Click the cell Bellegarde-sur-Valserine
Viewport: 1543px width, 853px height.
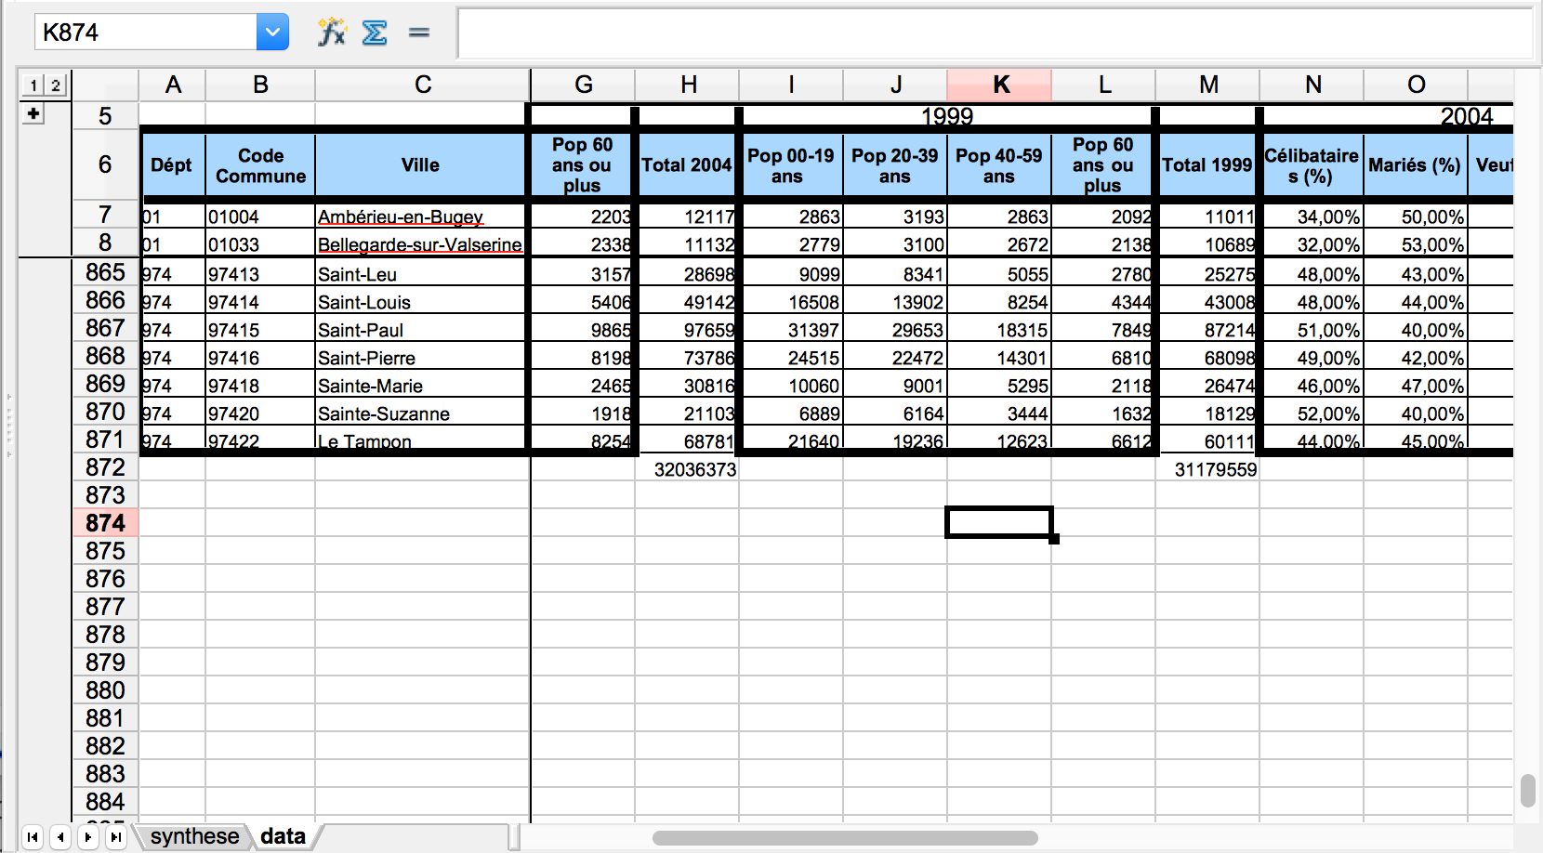421,244
